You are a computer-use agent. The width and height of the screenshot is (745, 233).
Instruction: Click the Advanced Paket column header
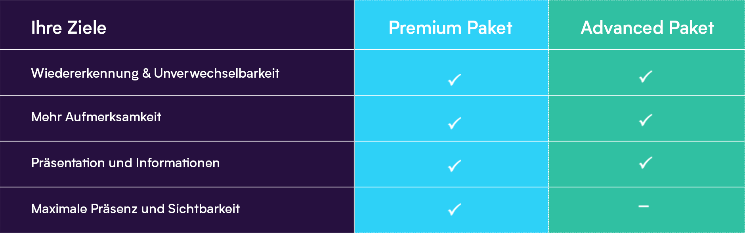647,28
